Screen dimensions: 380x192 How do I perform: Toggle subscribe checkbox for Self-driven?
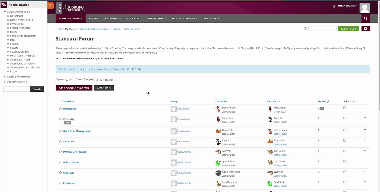pos(345,140)
